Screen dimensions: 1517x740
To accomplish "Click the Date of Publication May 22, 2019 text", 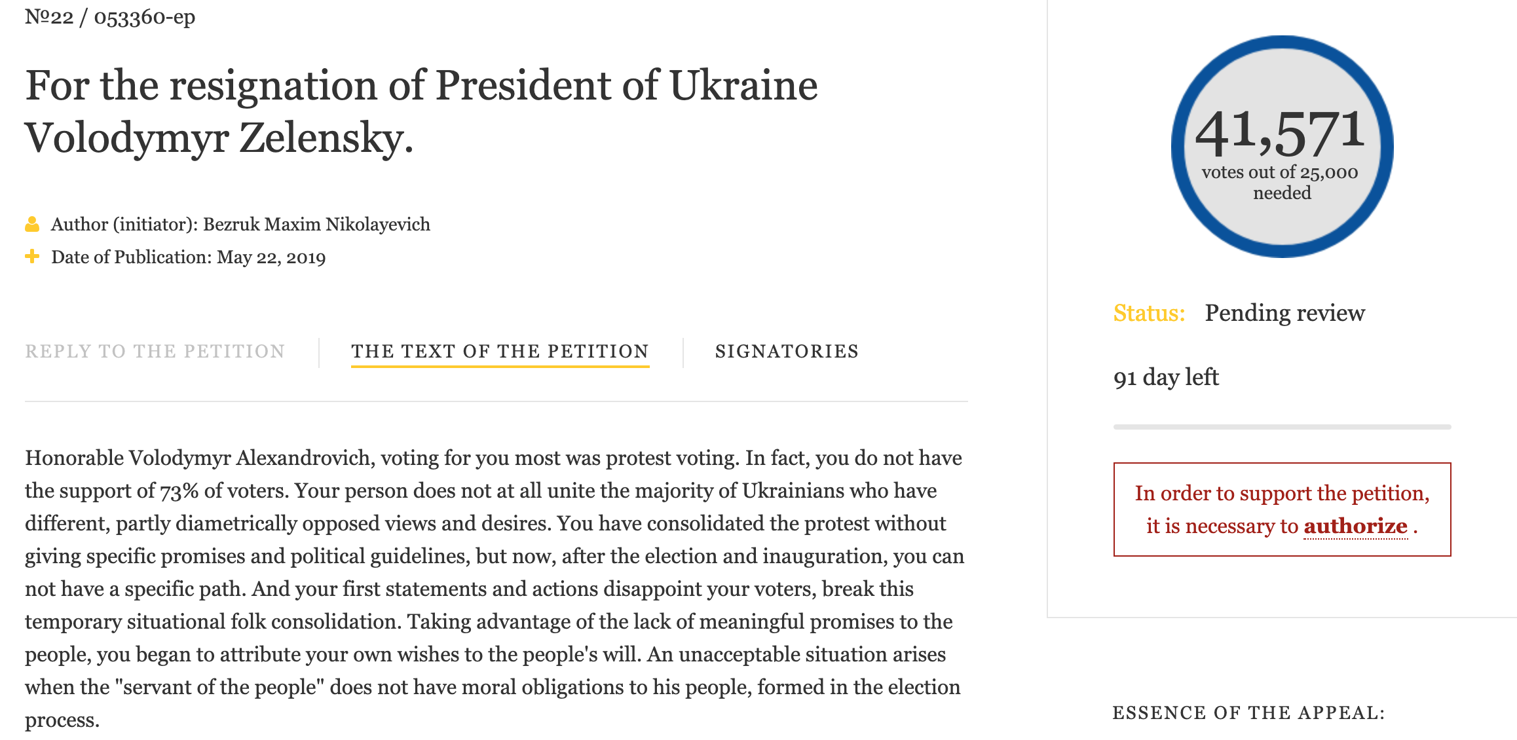I will click(189, 257).
